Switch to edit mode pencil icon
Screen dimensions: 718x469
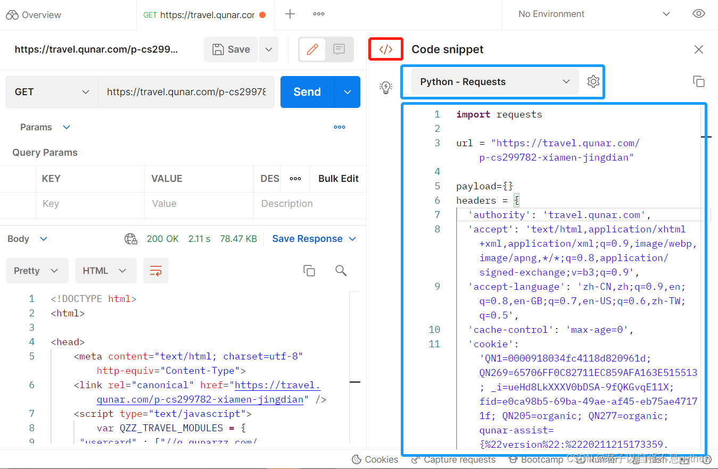312,49
